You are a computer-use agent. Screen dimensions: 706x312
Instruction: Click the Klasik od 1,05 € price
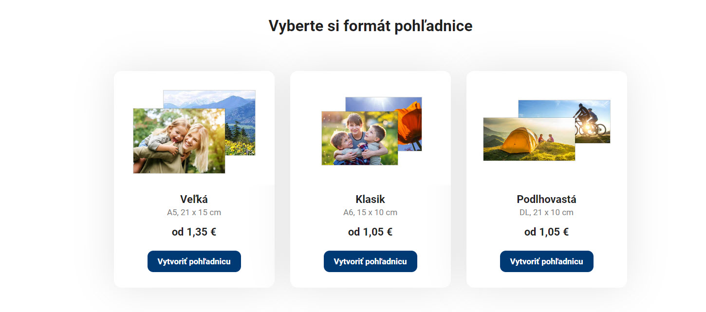(x=370, y=232)
